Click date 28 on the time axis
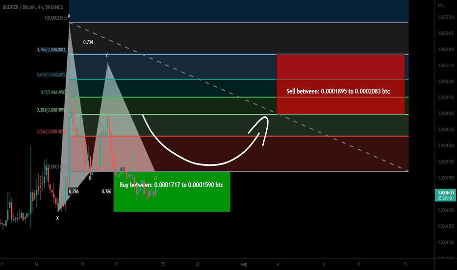Viewport: 457px width, 270px height. (198, 264)
